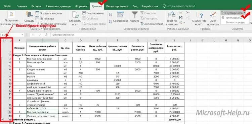Click cell клей для плитки 25кг
This screenshot has width=252, height=124.
click(43, 87)
